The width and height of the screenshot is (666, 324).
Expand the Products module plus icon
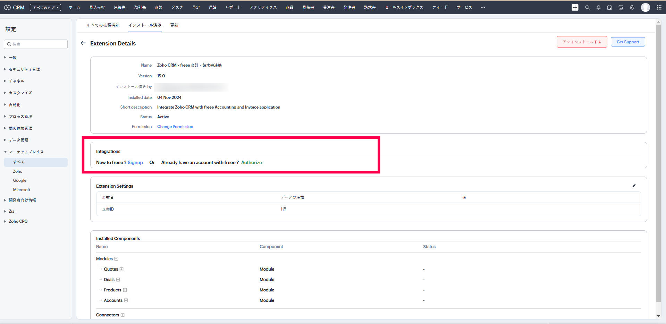tap(125, 290)
